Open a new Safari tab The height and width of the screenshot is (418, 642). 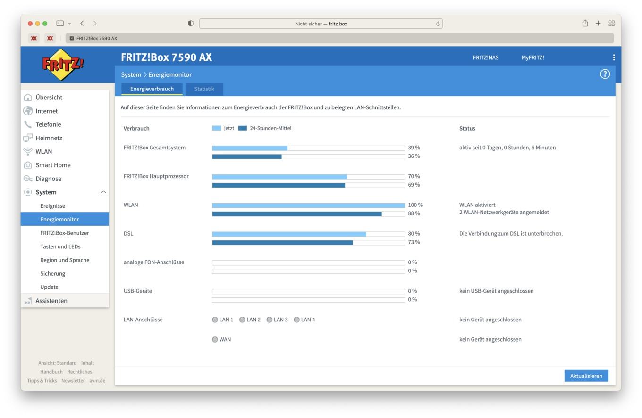598,23
